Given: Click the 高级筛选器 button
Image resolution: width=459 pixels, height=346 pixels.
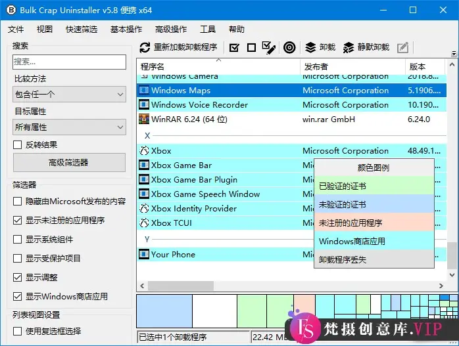Looking at the screenshot, I should click(x=70, y=162).
